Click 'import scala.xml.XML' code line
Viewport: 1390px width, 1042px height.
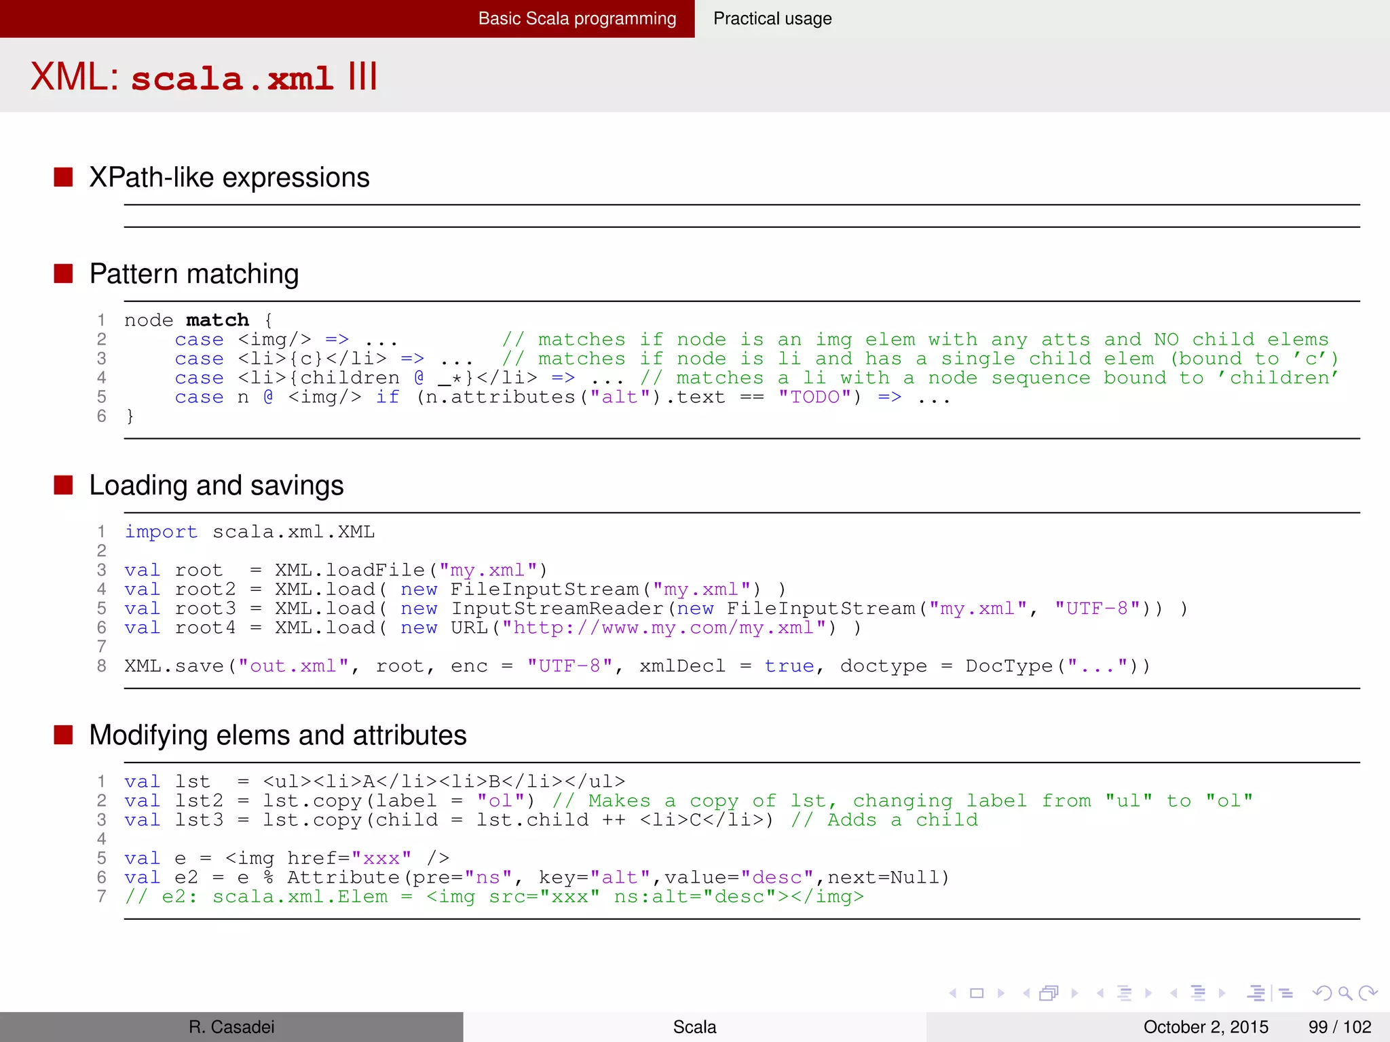coord(249,532)
